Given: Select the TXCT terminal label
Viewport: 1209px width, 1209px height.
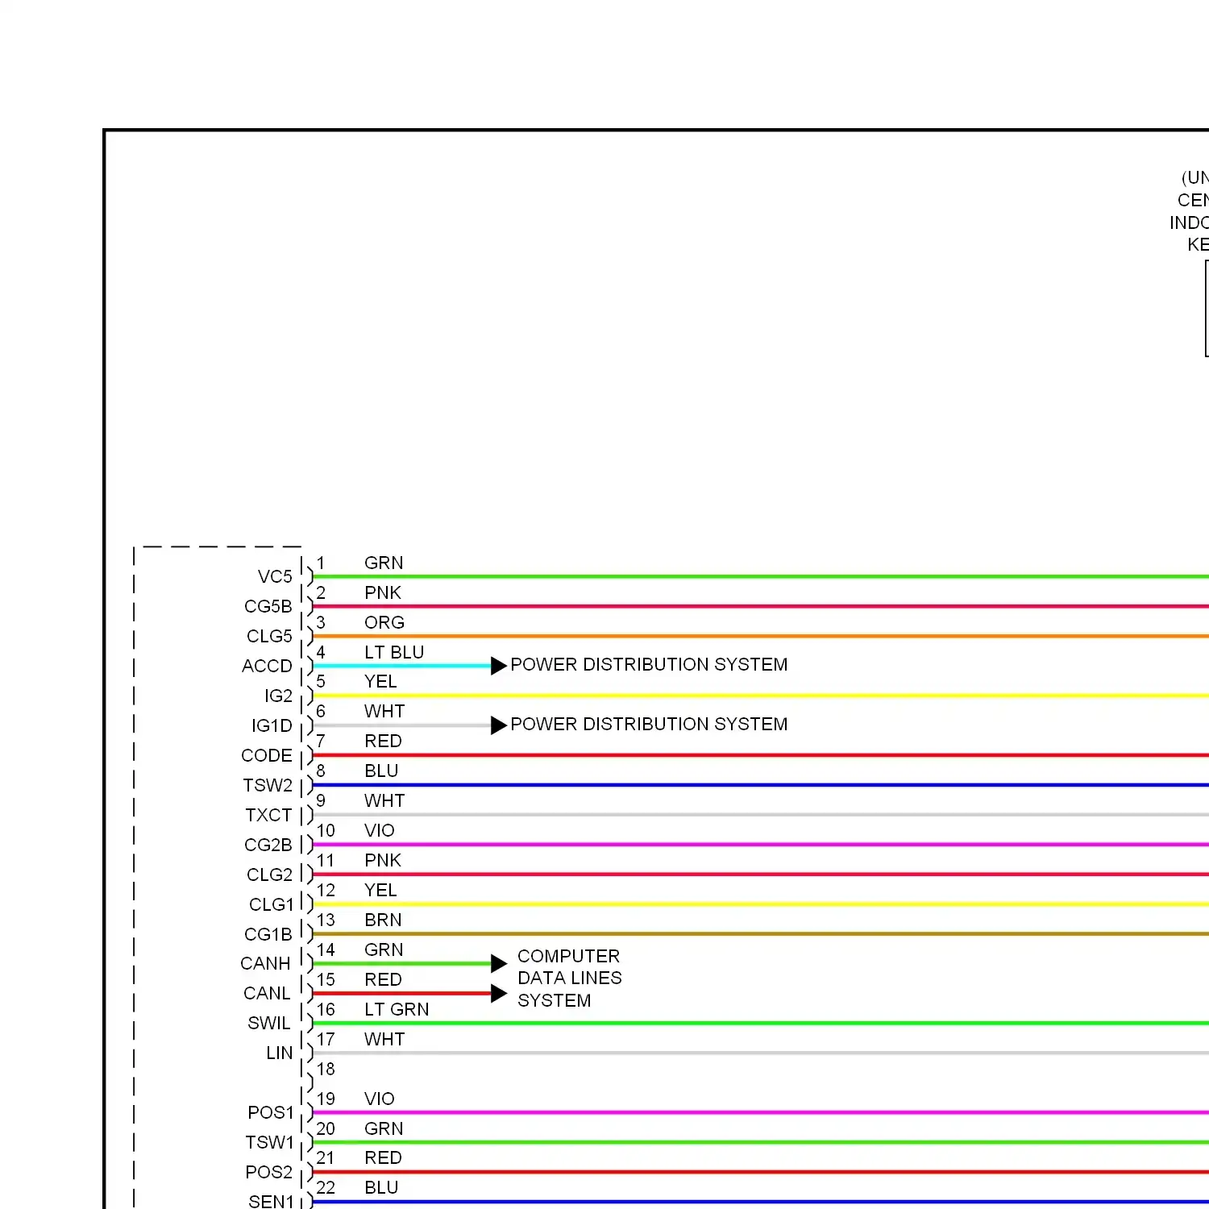Looking at the screenshot, I should 268,816.
